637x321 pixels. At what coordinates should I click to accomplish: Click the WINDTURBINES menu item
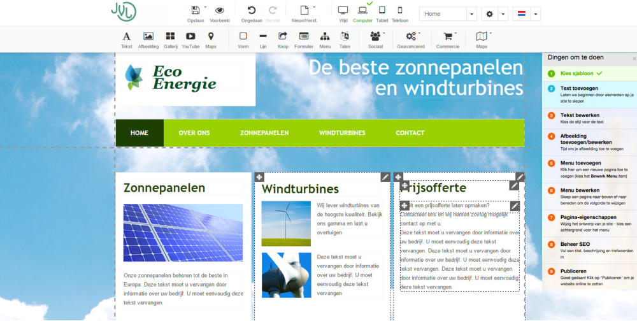(342, 133)
